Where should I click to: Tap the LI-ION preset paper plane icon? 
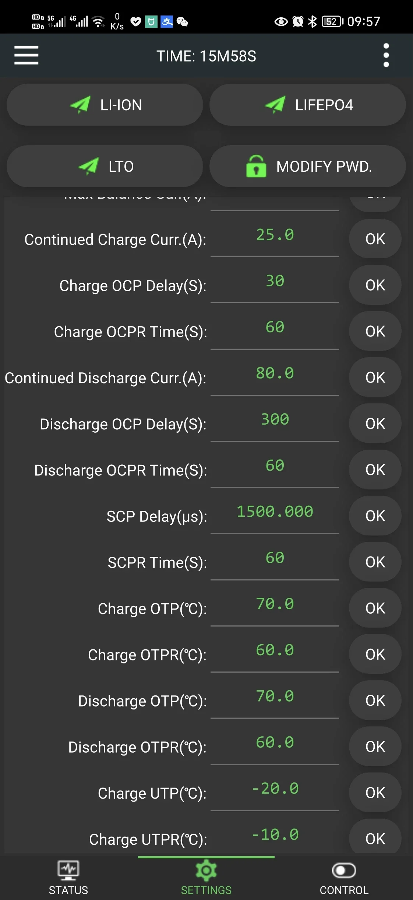pos(80,105)
